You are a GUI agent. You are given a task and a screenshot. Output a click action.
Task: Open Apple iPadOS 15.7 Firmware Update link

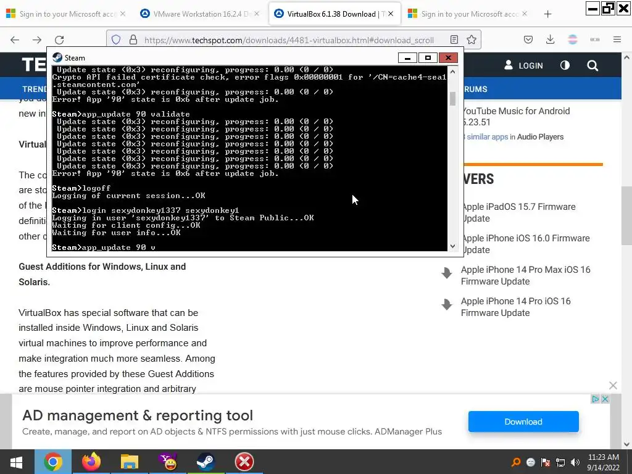518,212
